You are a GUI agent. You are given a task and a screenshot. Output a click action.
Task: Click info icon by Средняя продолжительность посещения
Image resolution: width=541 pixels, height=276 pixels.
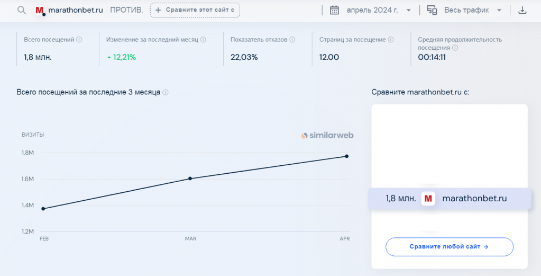click(455, 48)
